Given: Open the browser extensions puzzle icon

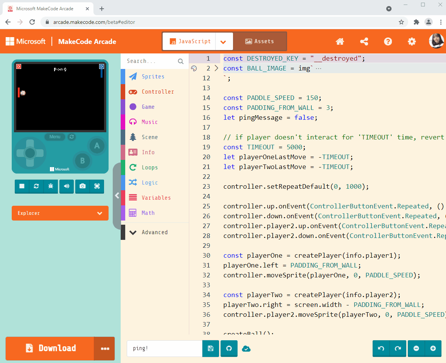Looking at the screenshot, I should [416, 22].
